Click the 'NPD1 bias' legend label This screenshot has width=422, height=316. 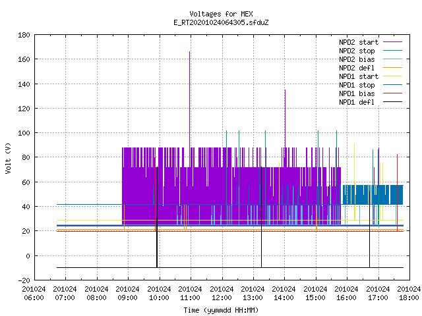tap(357, 93)
